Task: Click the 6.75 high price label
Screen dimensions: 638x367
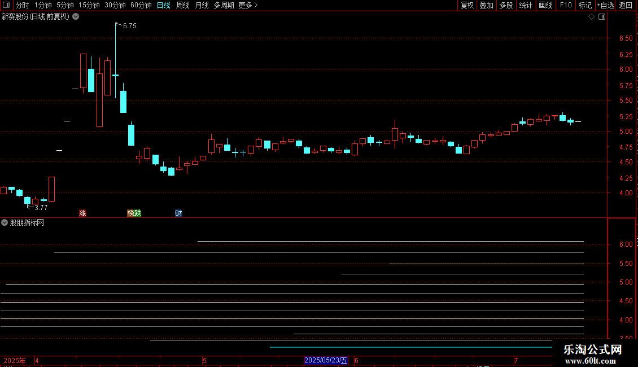Action: (x=129, y=26)
